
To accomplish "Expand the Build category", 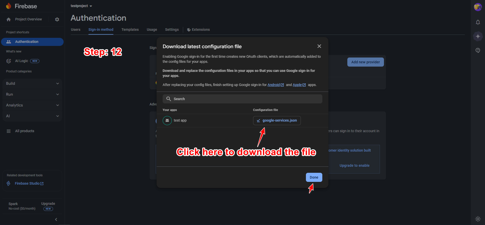I will [32, 83].
